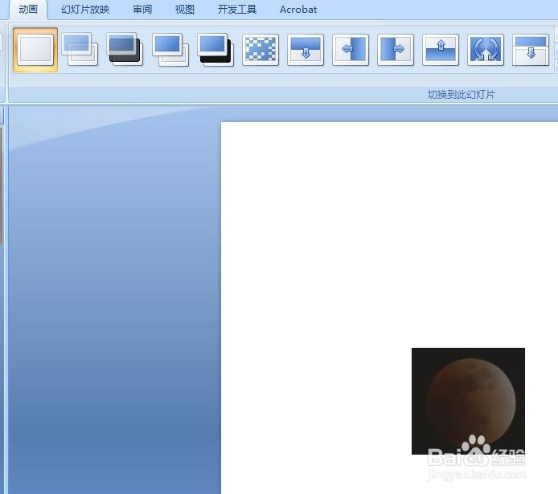This screenshot has width=558, height=494.
Task: Switch to the 幻灯片放映 tab
Action: [85, 10]
